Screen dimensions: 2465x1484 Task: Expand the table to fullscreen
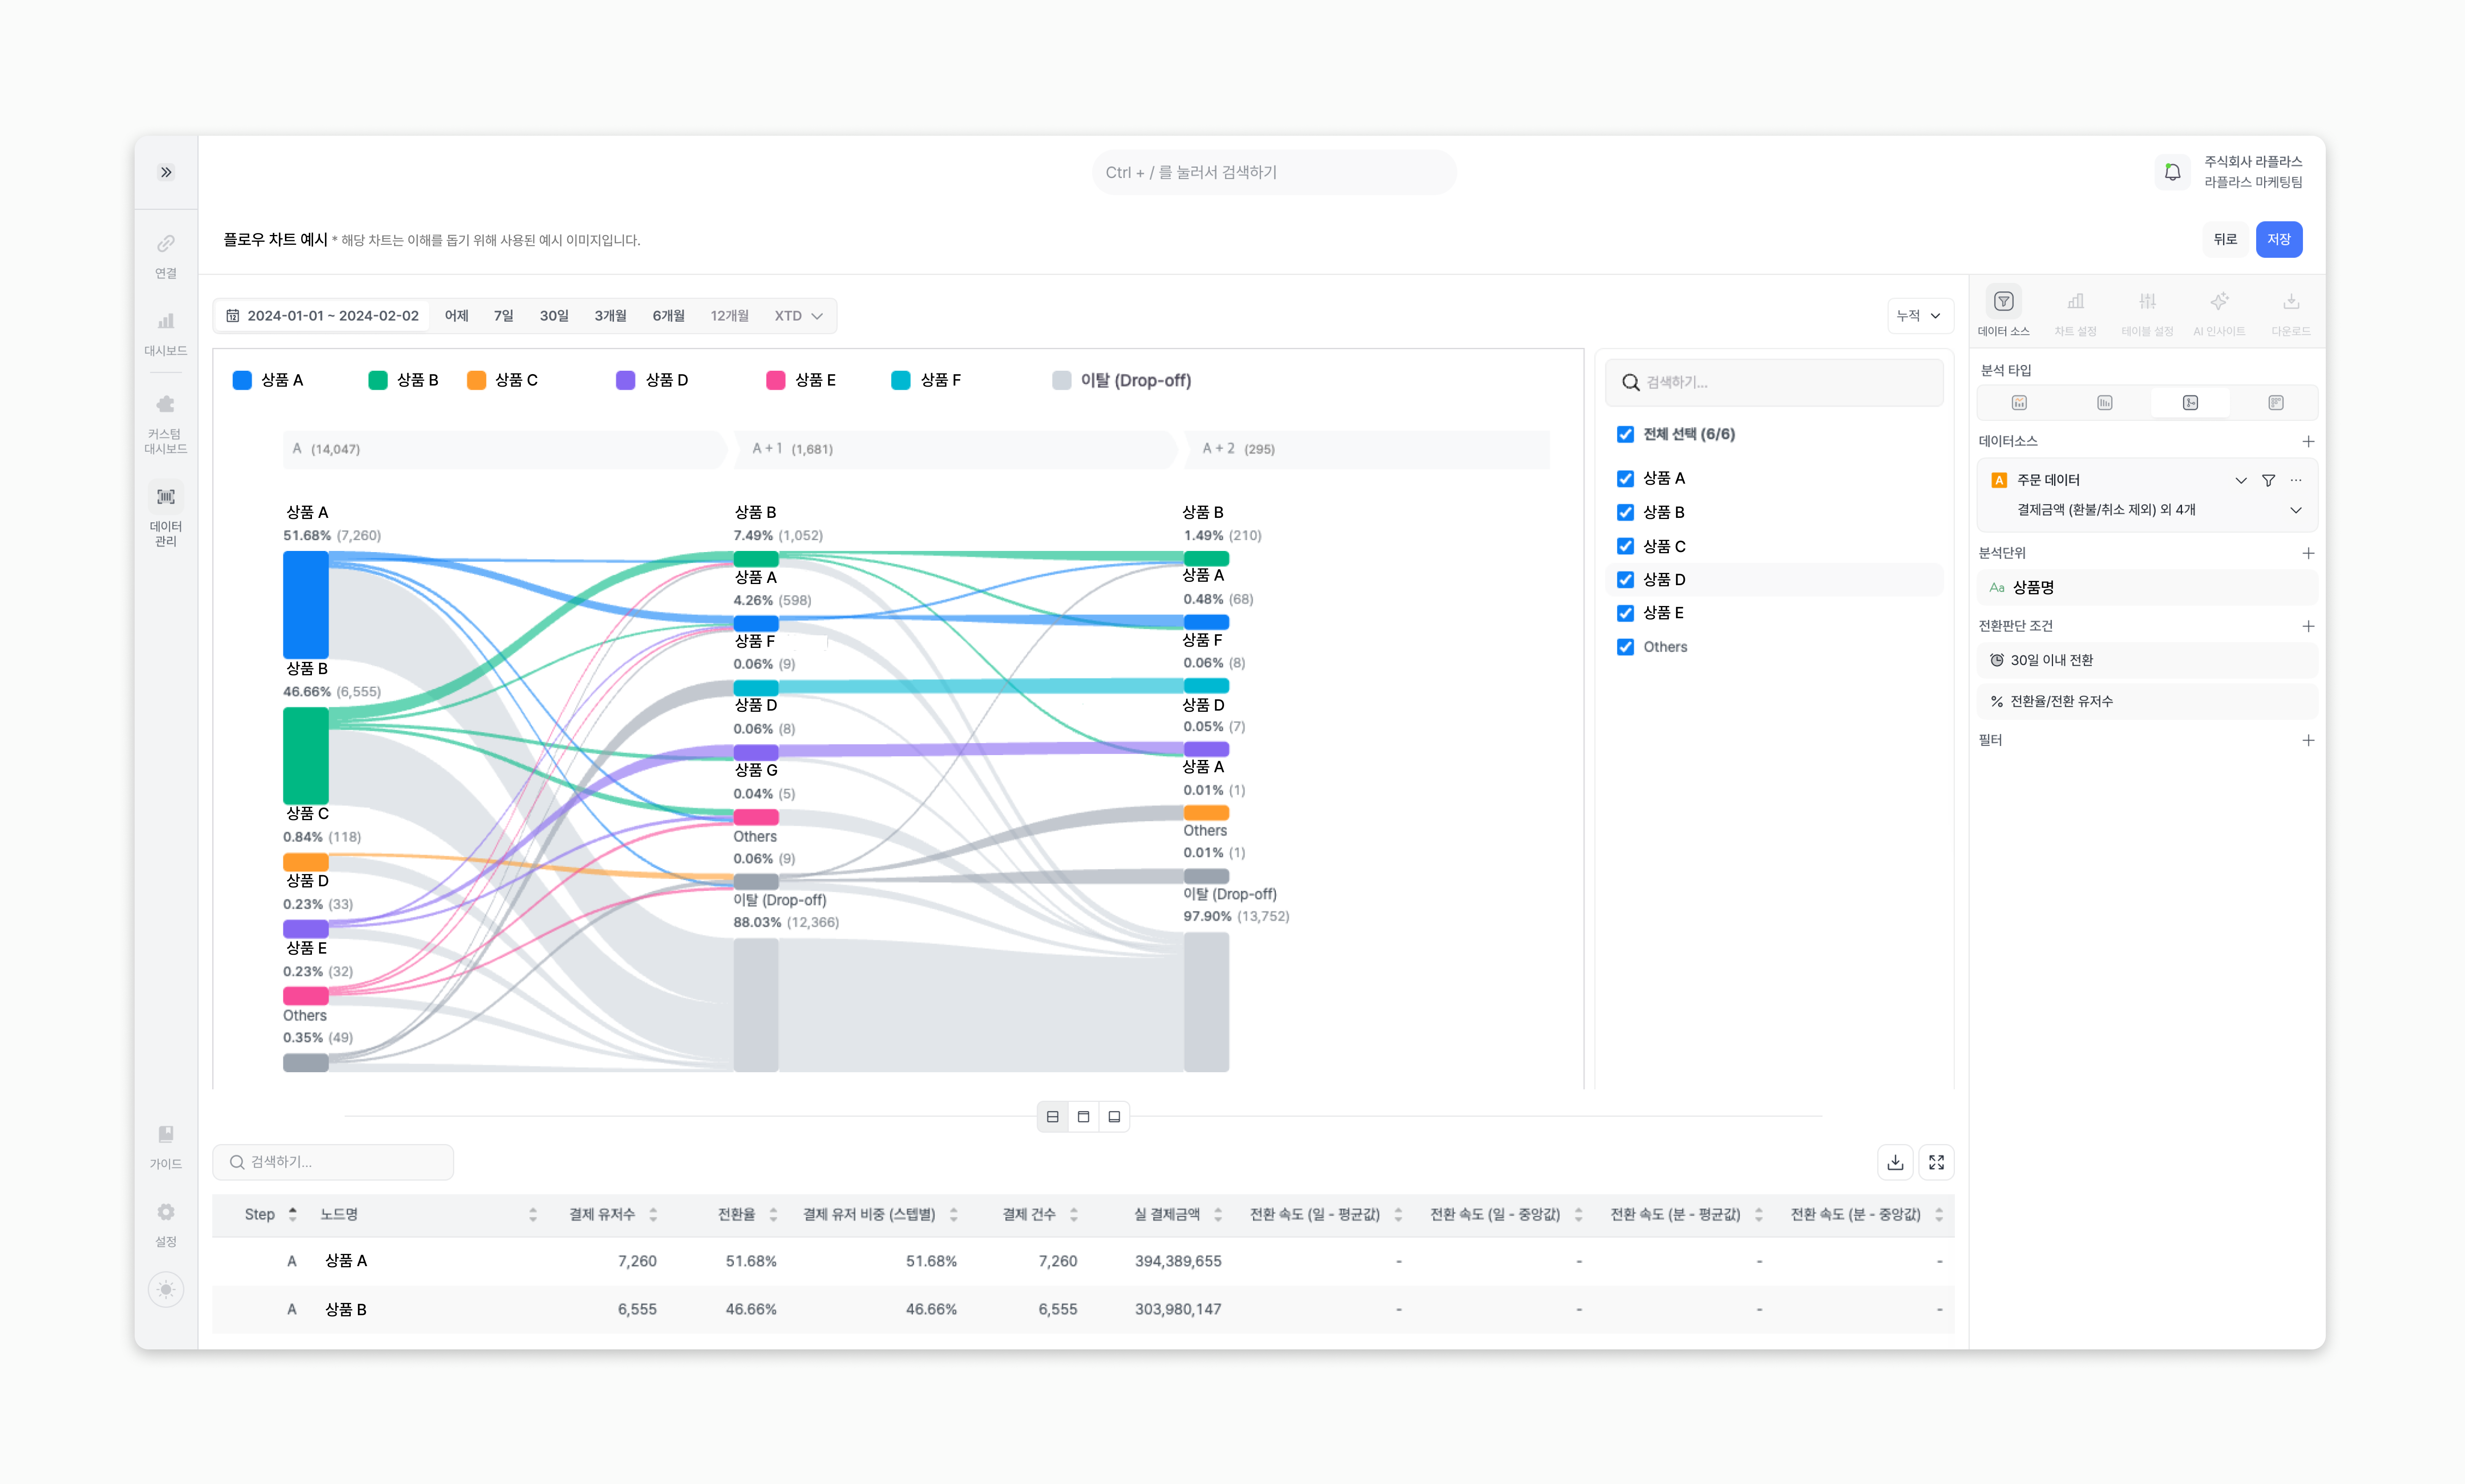1937,1162
